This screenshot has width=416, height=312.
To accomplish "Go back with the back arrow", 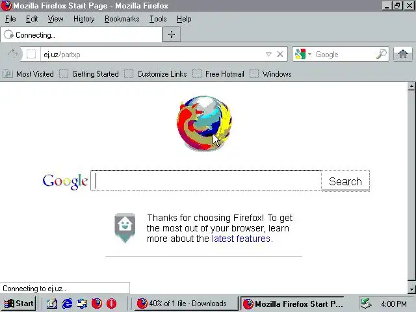I will (x=13, y=54).
